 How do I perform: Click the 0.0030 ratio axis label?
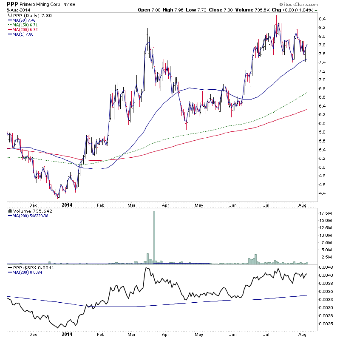click(326, 308)
